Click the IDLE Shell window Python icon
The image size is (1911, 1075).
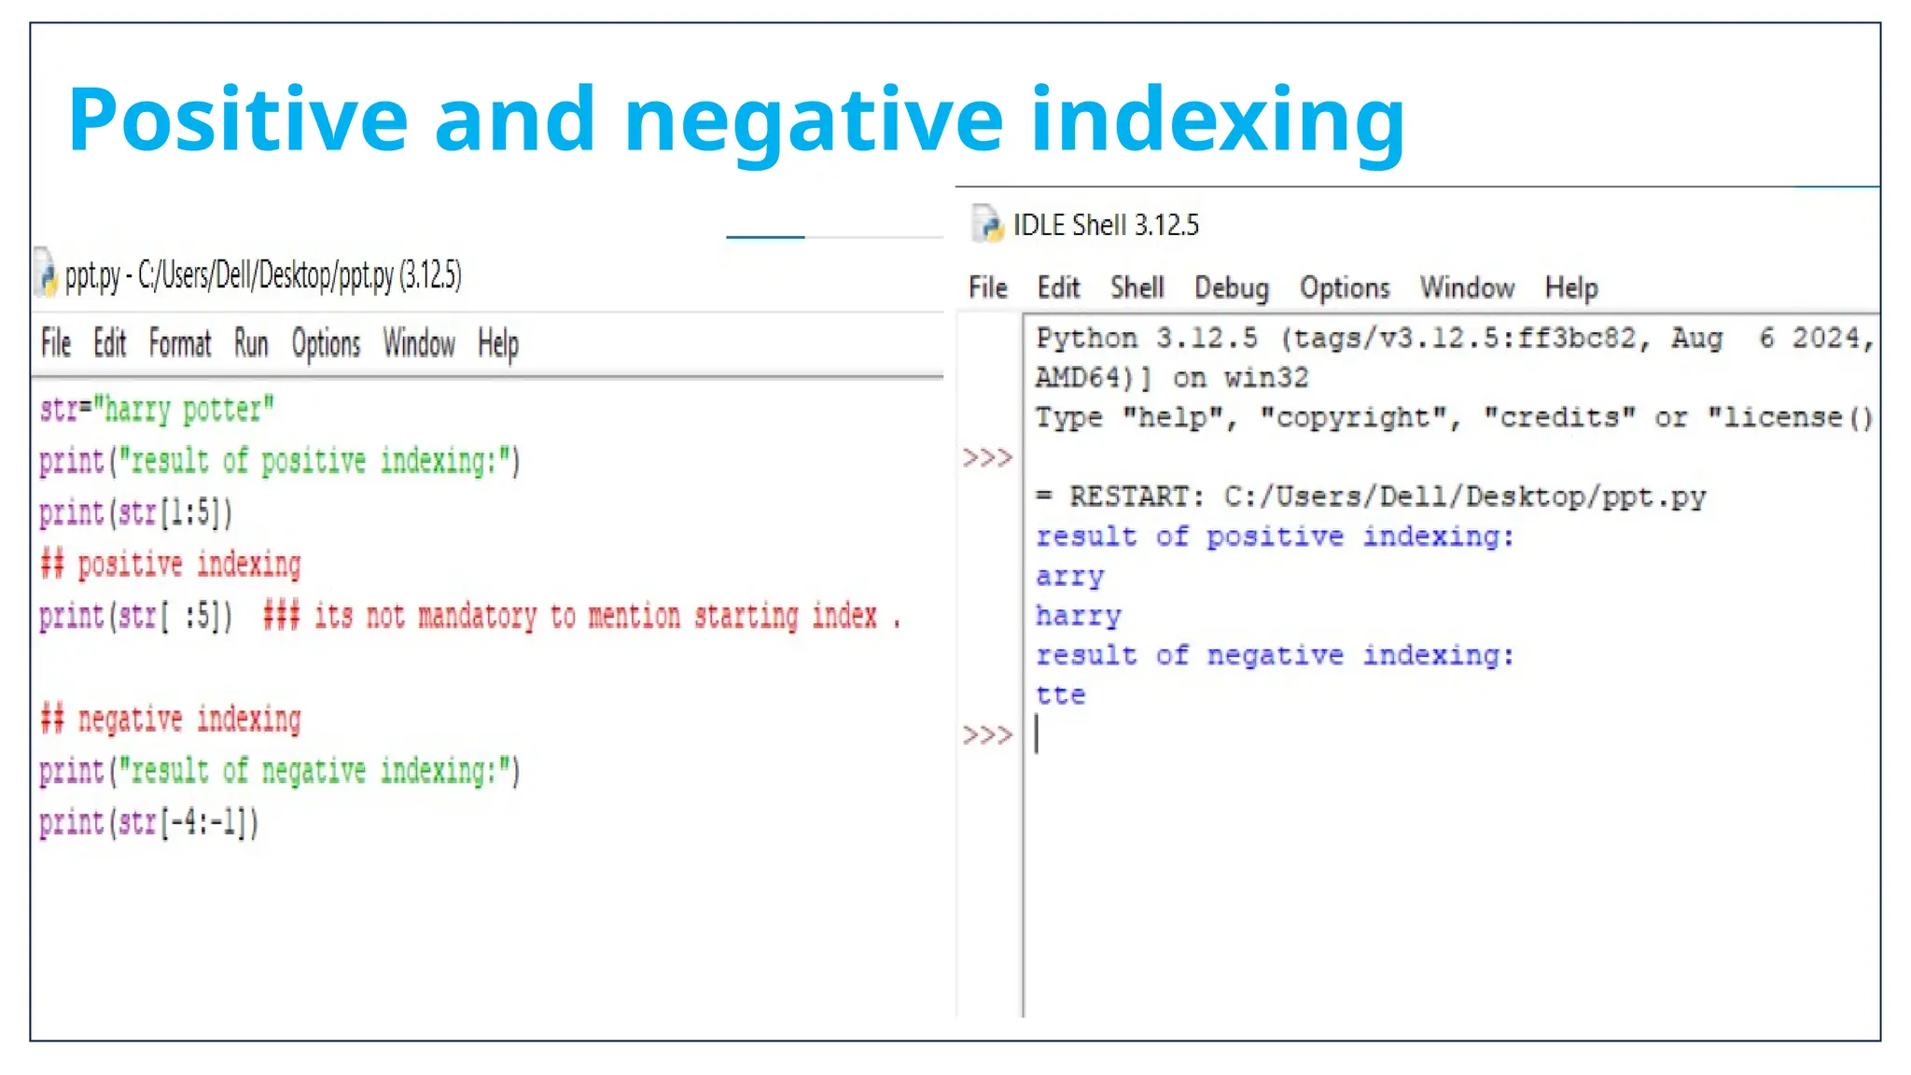click(986, 224)
